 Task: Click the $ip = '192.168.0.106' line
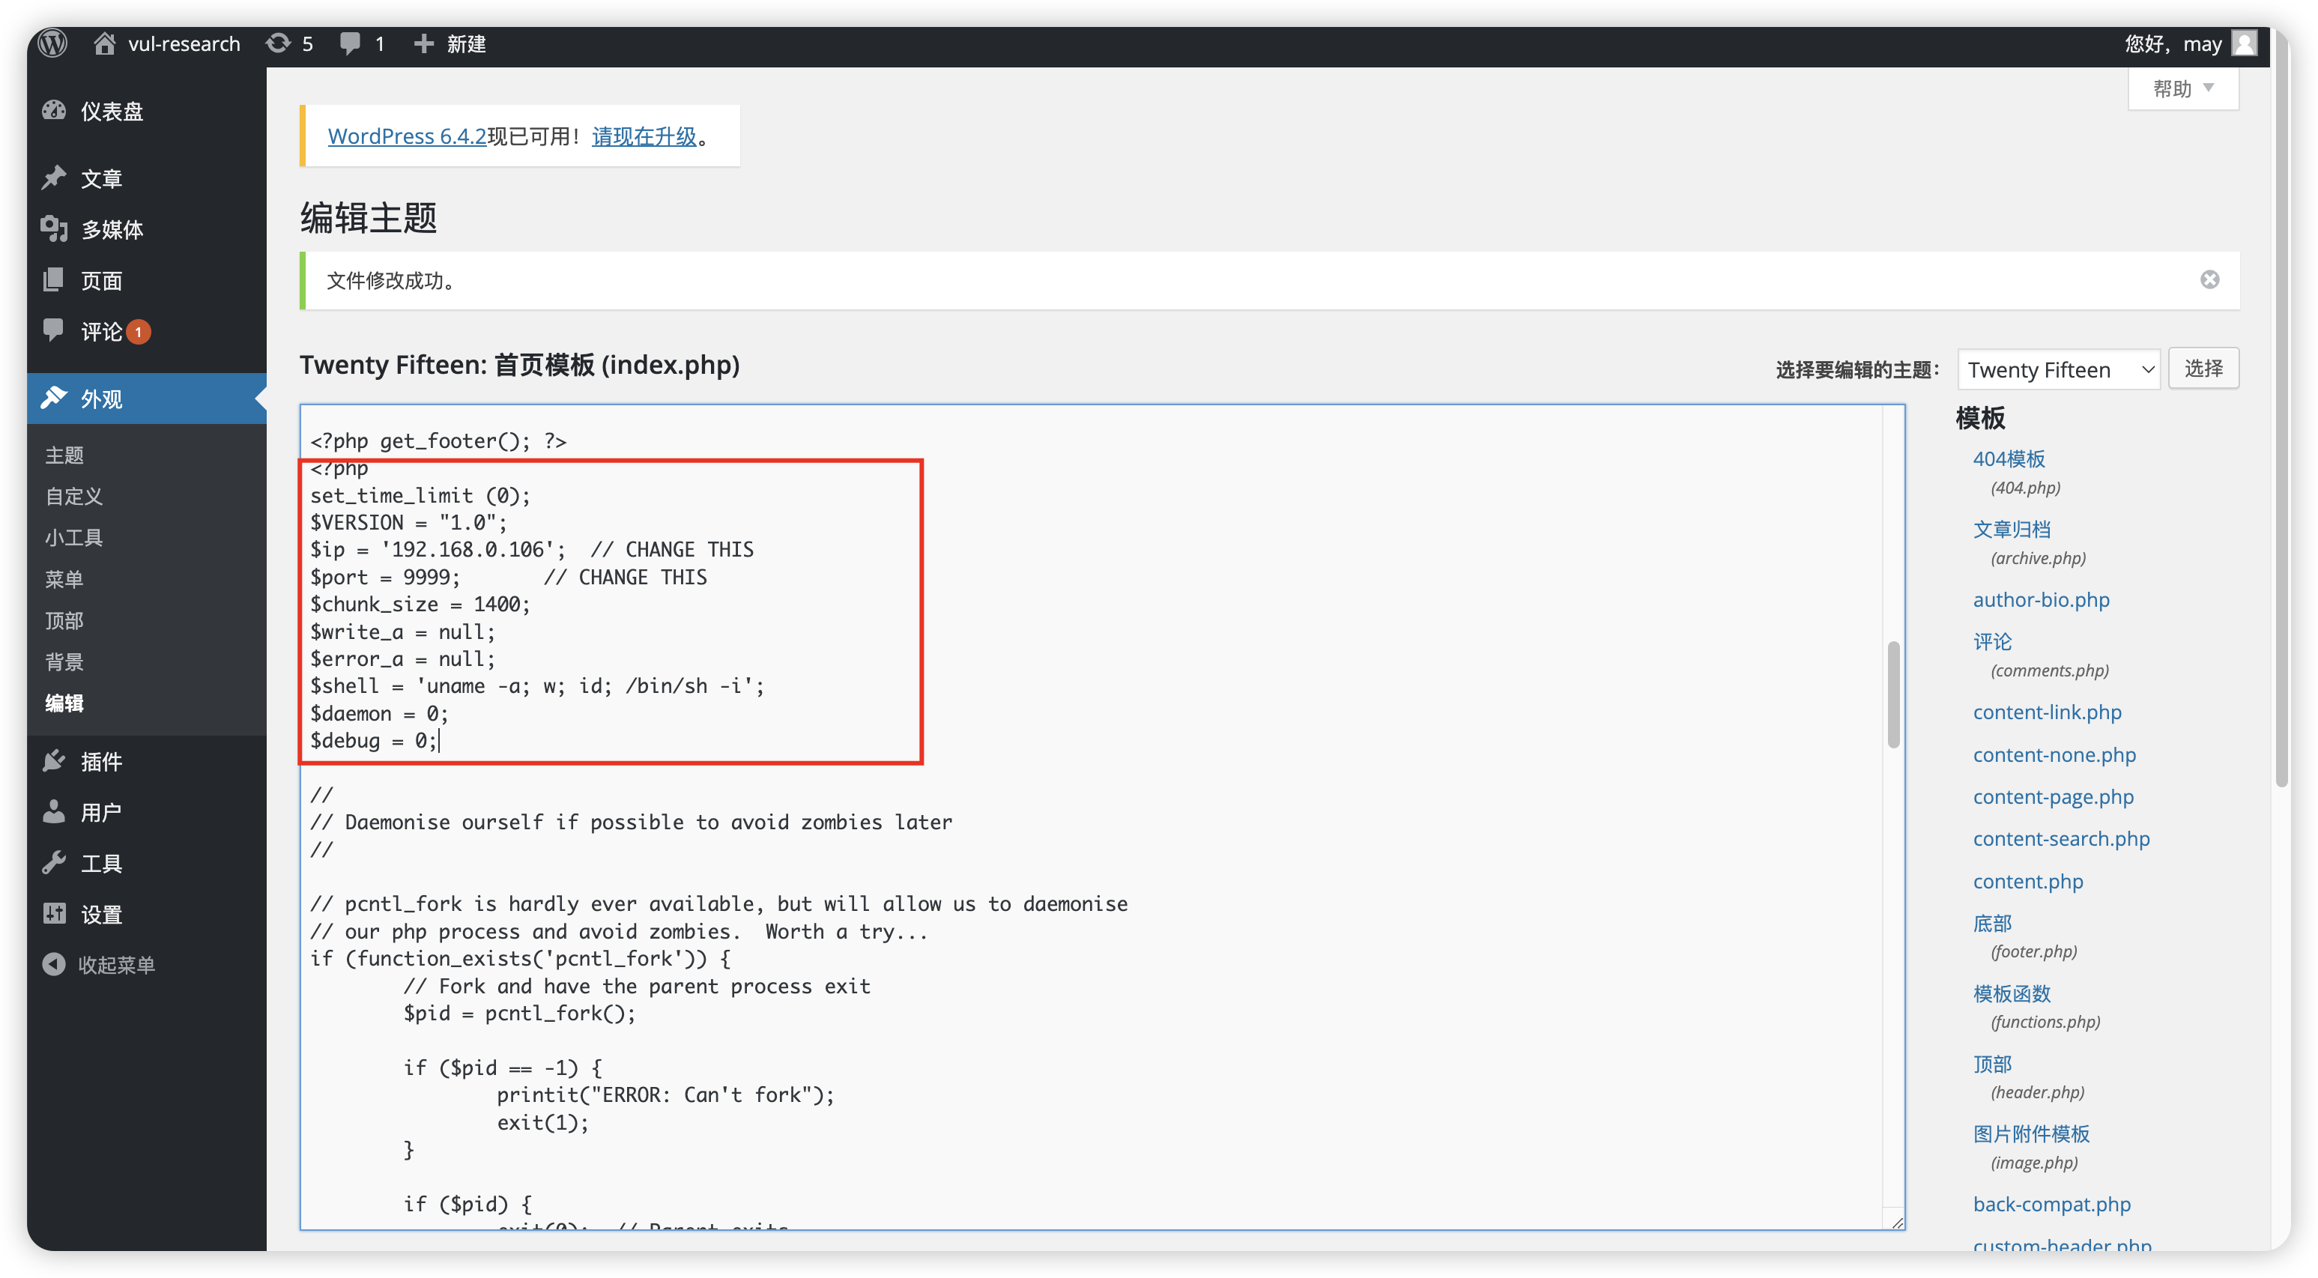(x=532, y=549)
